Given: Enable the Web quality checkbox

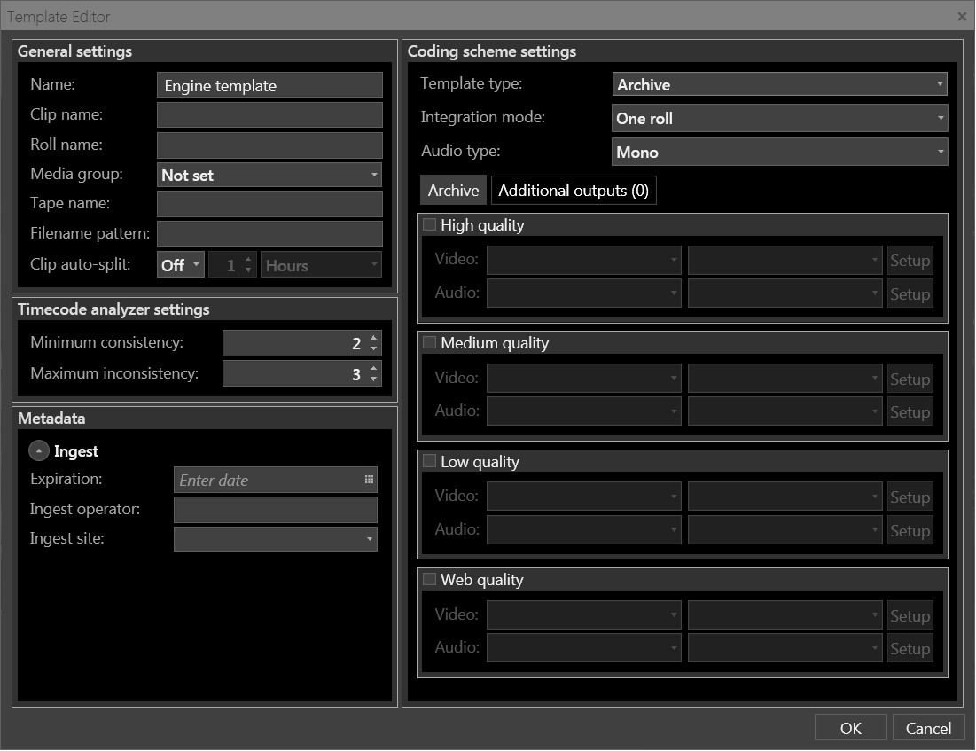Looking at the screenshot, I should pyautogui.click(x=429, y=579).
